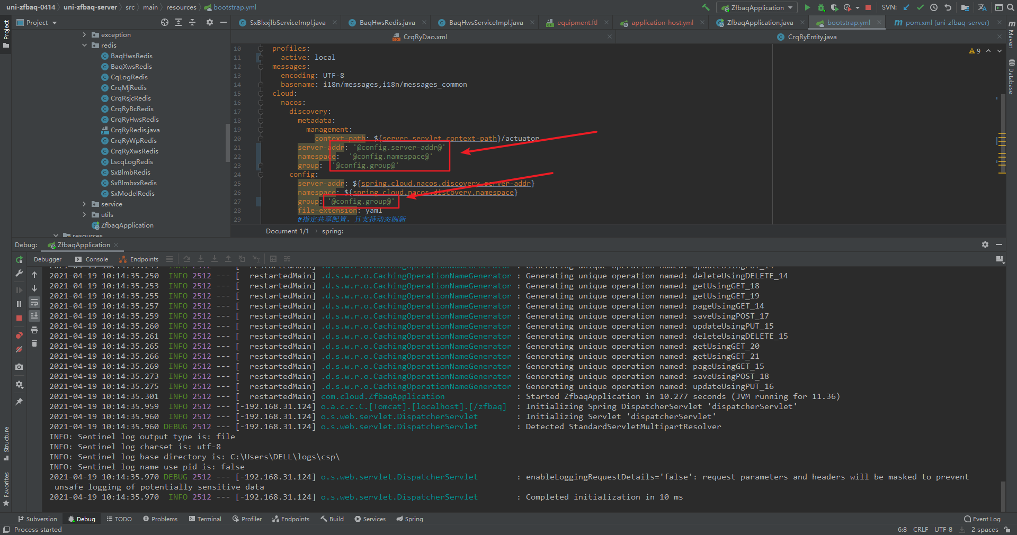The height and width of the screenshot is (535, 1017).
Task: Run with coverage from the top toolbar
Action: click(x=834, y=7)
